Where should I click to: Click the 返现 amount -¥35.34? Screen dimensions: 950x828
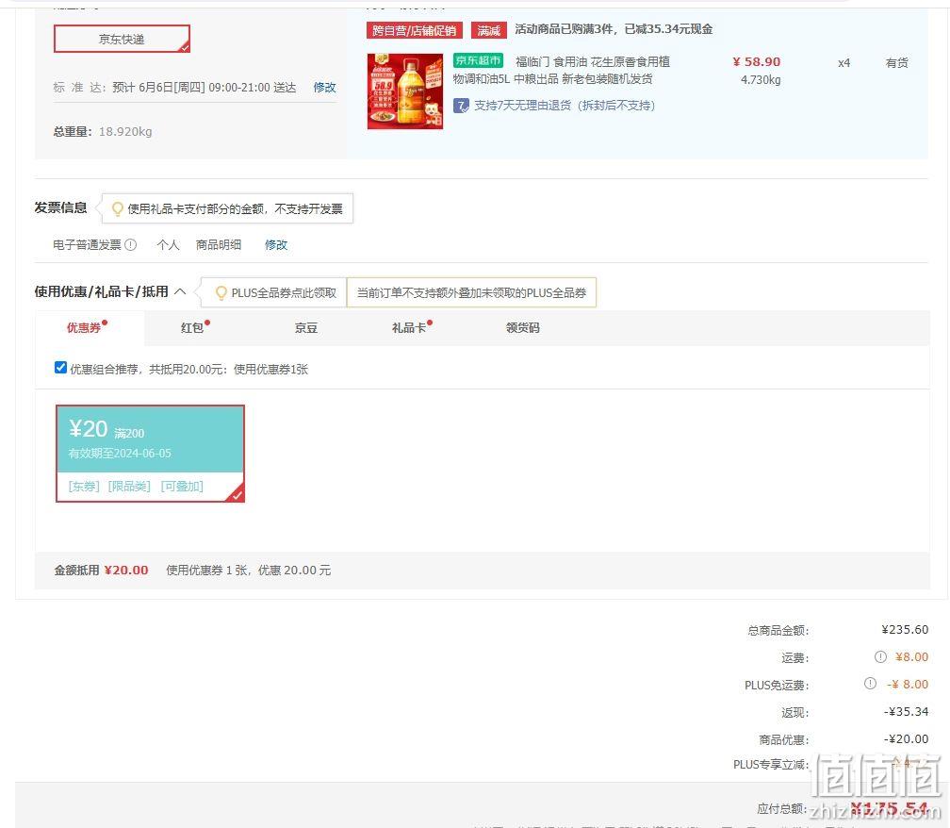pyautogui.click(x=906, y=712)
